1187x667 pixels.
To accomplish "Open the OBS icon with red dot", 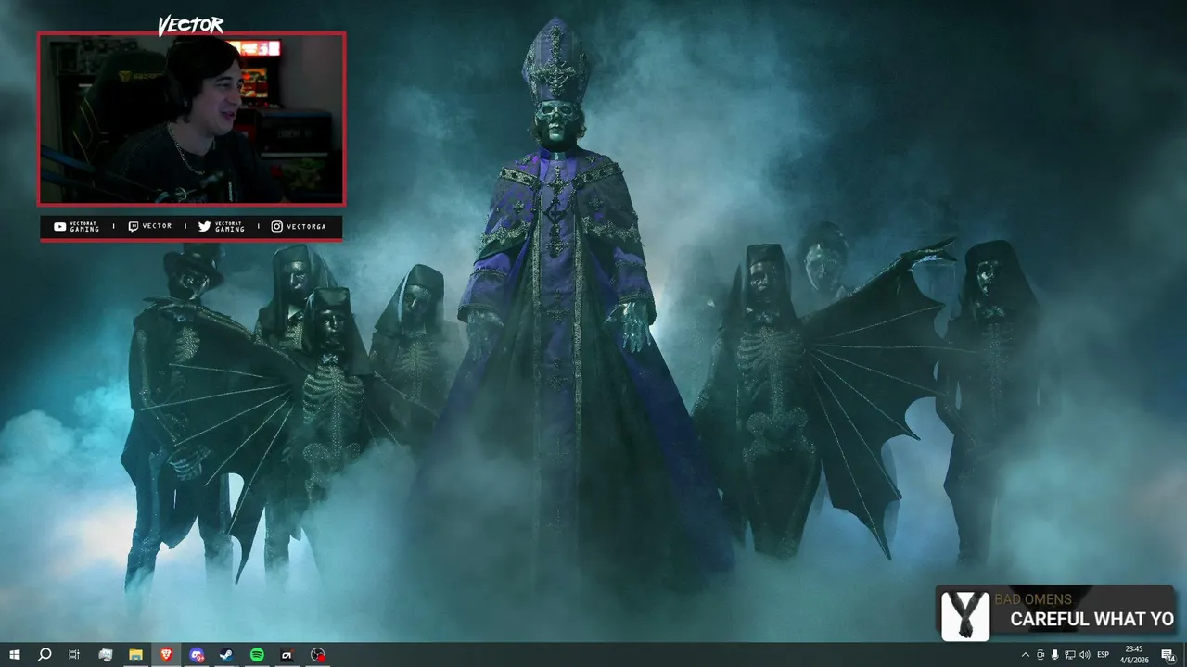I will 318,655.
